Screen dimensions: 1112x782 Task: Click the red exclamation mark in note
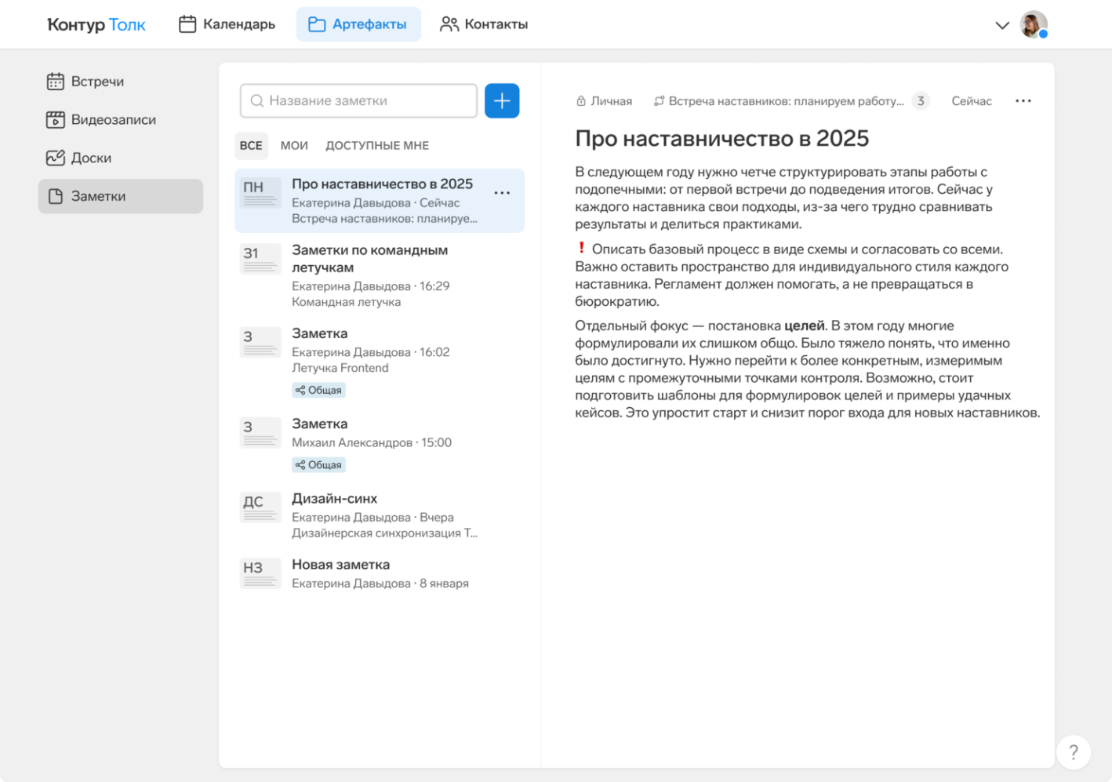click(x=581, y=249)
